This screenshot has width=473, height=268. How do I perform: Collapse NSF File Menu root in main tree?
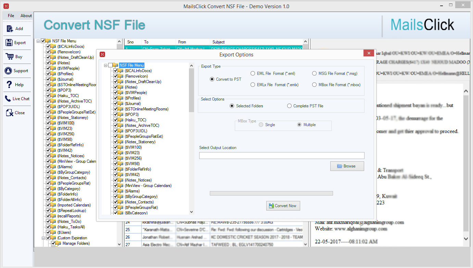click(38, 41)
